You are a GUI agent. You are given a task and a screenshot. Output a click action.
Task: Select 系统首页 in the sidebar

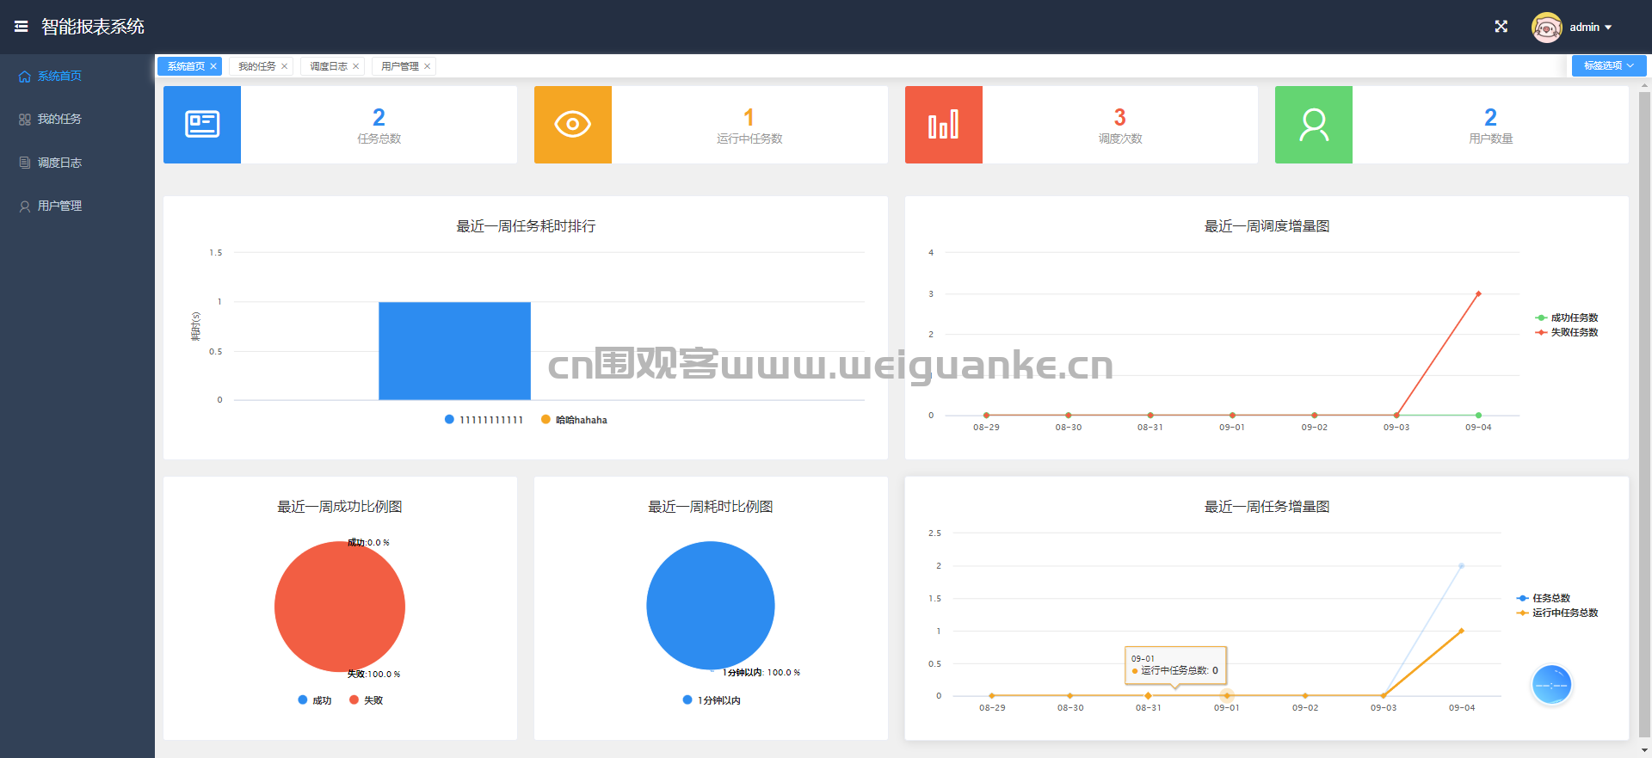pyautogui.click(x=59, y=77)
